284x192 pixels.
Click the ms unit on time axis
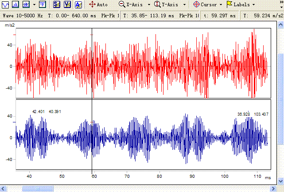point(268,178)
